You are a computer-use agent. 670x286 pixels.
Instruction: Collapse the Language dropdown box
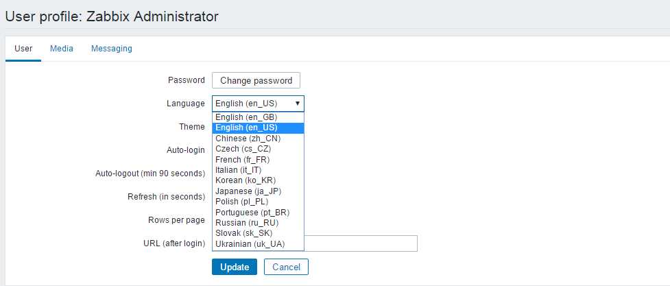tap(258, 104)
